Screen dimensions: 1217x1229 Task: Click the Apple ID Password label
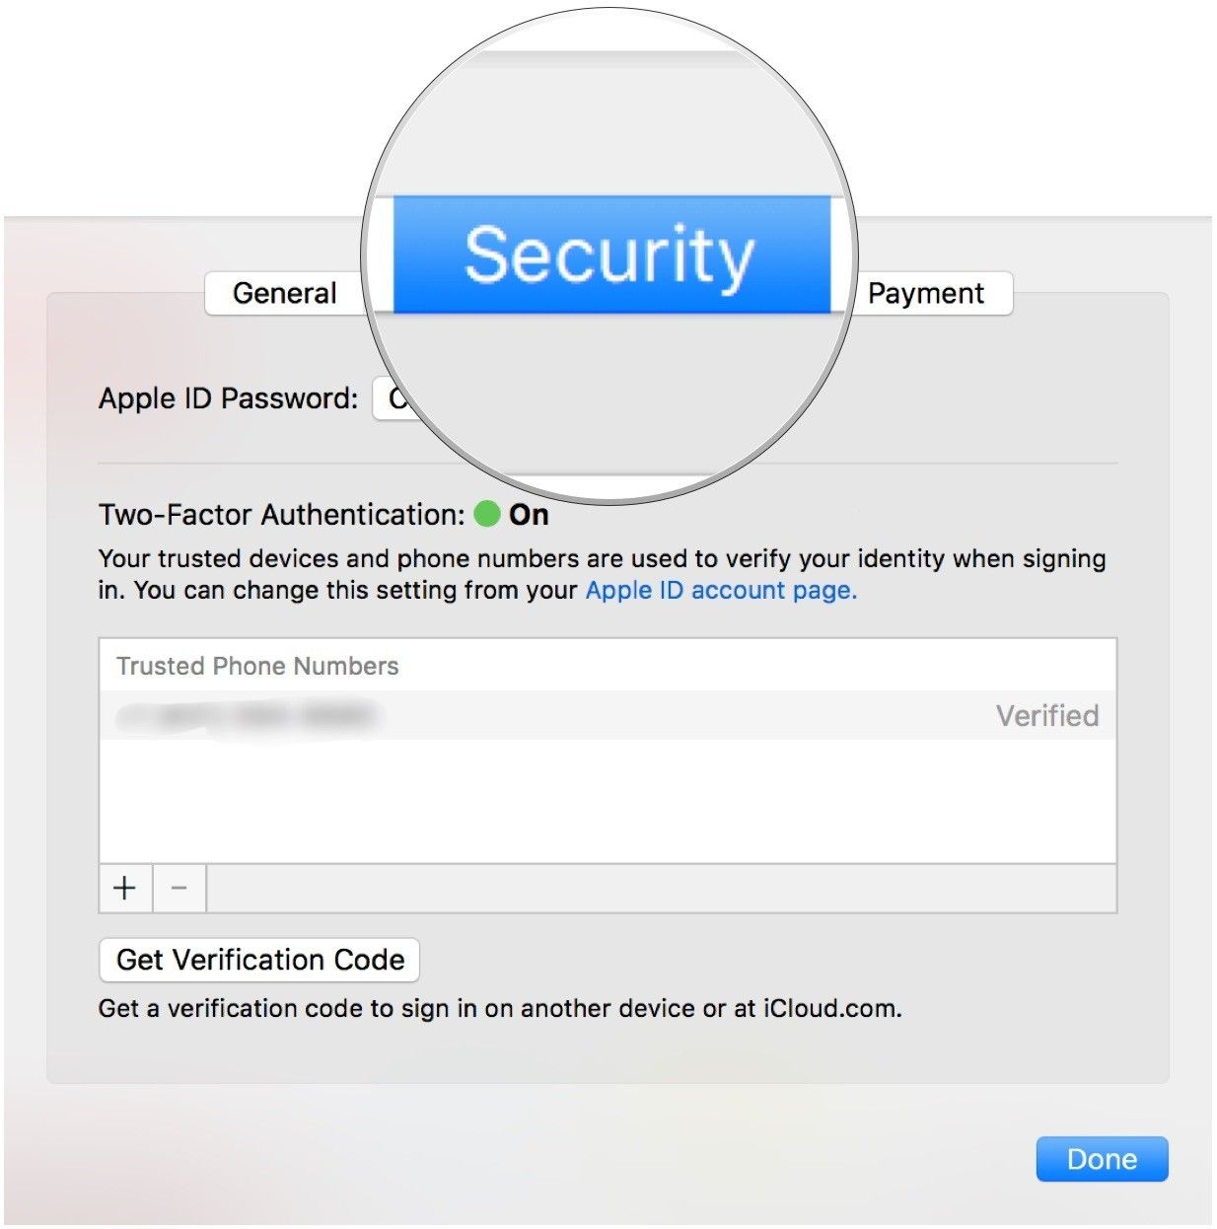pos(228,398)
